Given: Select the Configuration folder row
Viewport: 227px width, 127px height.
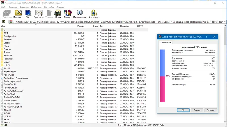Looking at the screenshot, I should point(74,36).
